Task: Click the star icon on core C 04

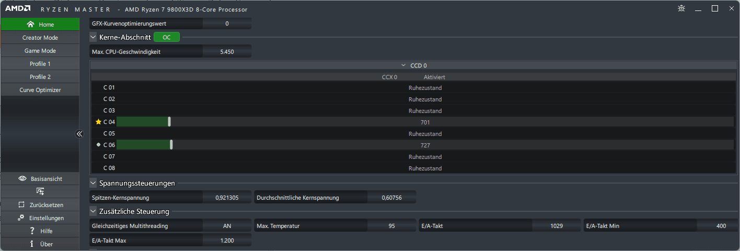Action: [x=98, y=122]
